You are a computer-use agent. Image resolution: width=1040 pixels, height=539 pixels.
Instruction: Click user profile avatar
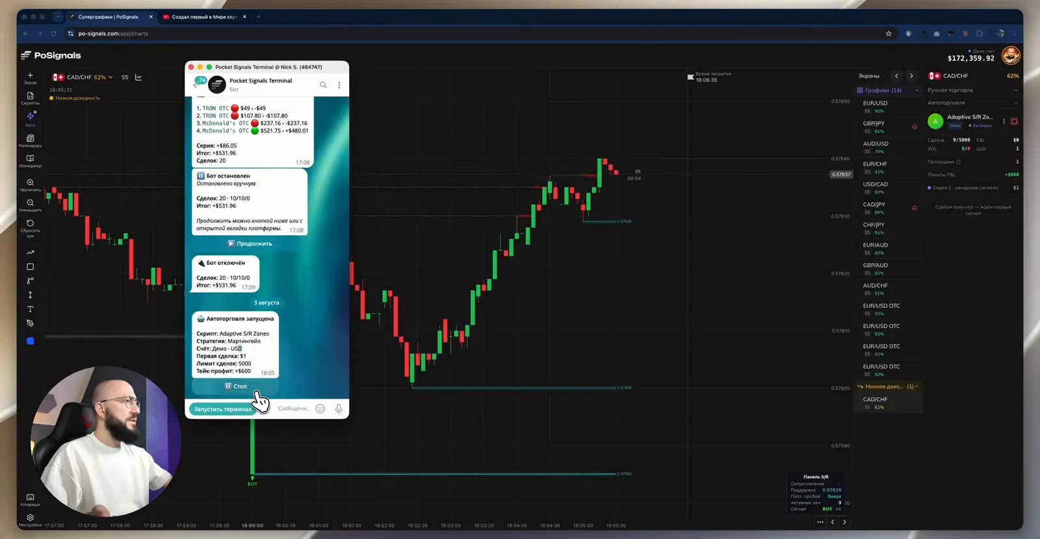[x=1010, y=56]
